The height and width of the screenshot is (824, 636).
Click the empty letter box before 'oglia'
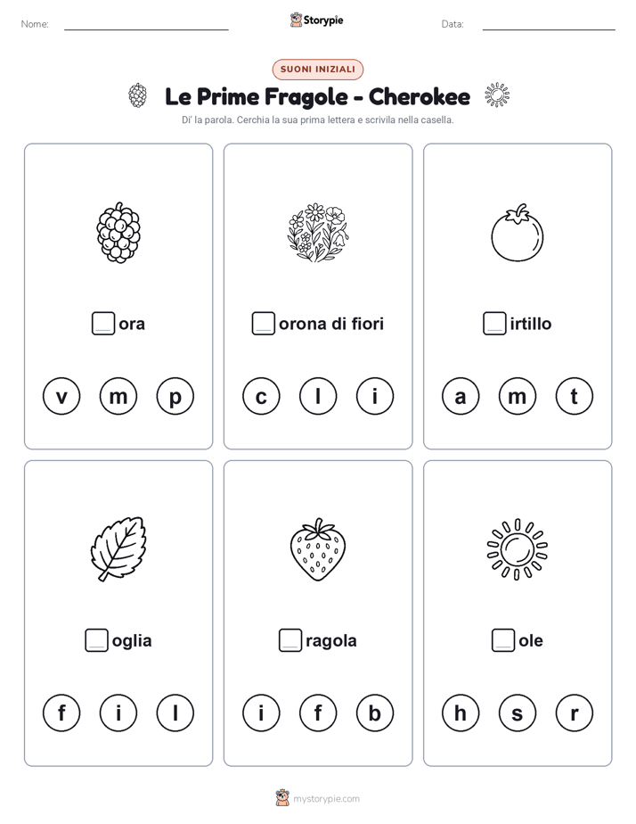point(96,640)
